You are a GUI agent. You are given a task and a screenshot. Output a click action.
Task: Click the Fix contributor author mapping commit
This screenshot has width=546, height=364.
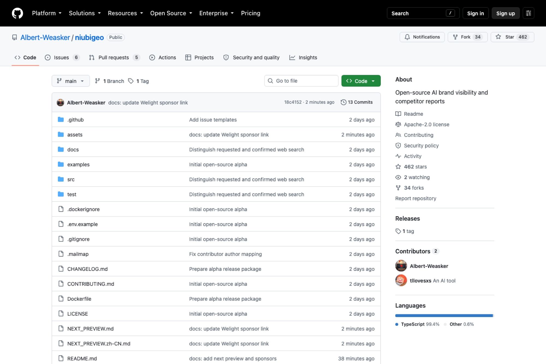click(225, 254)
